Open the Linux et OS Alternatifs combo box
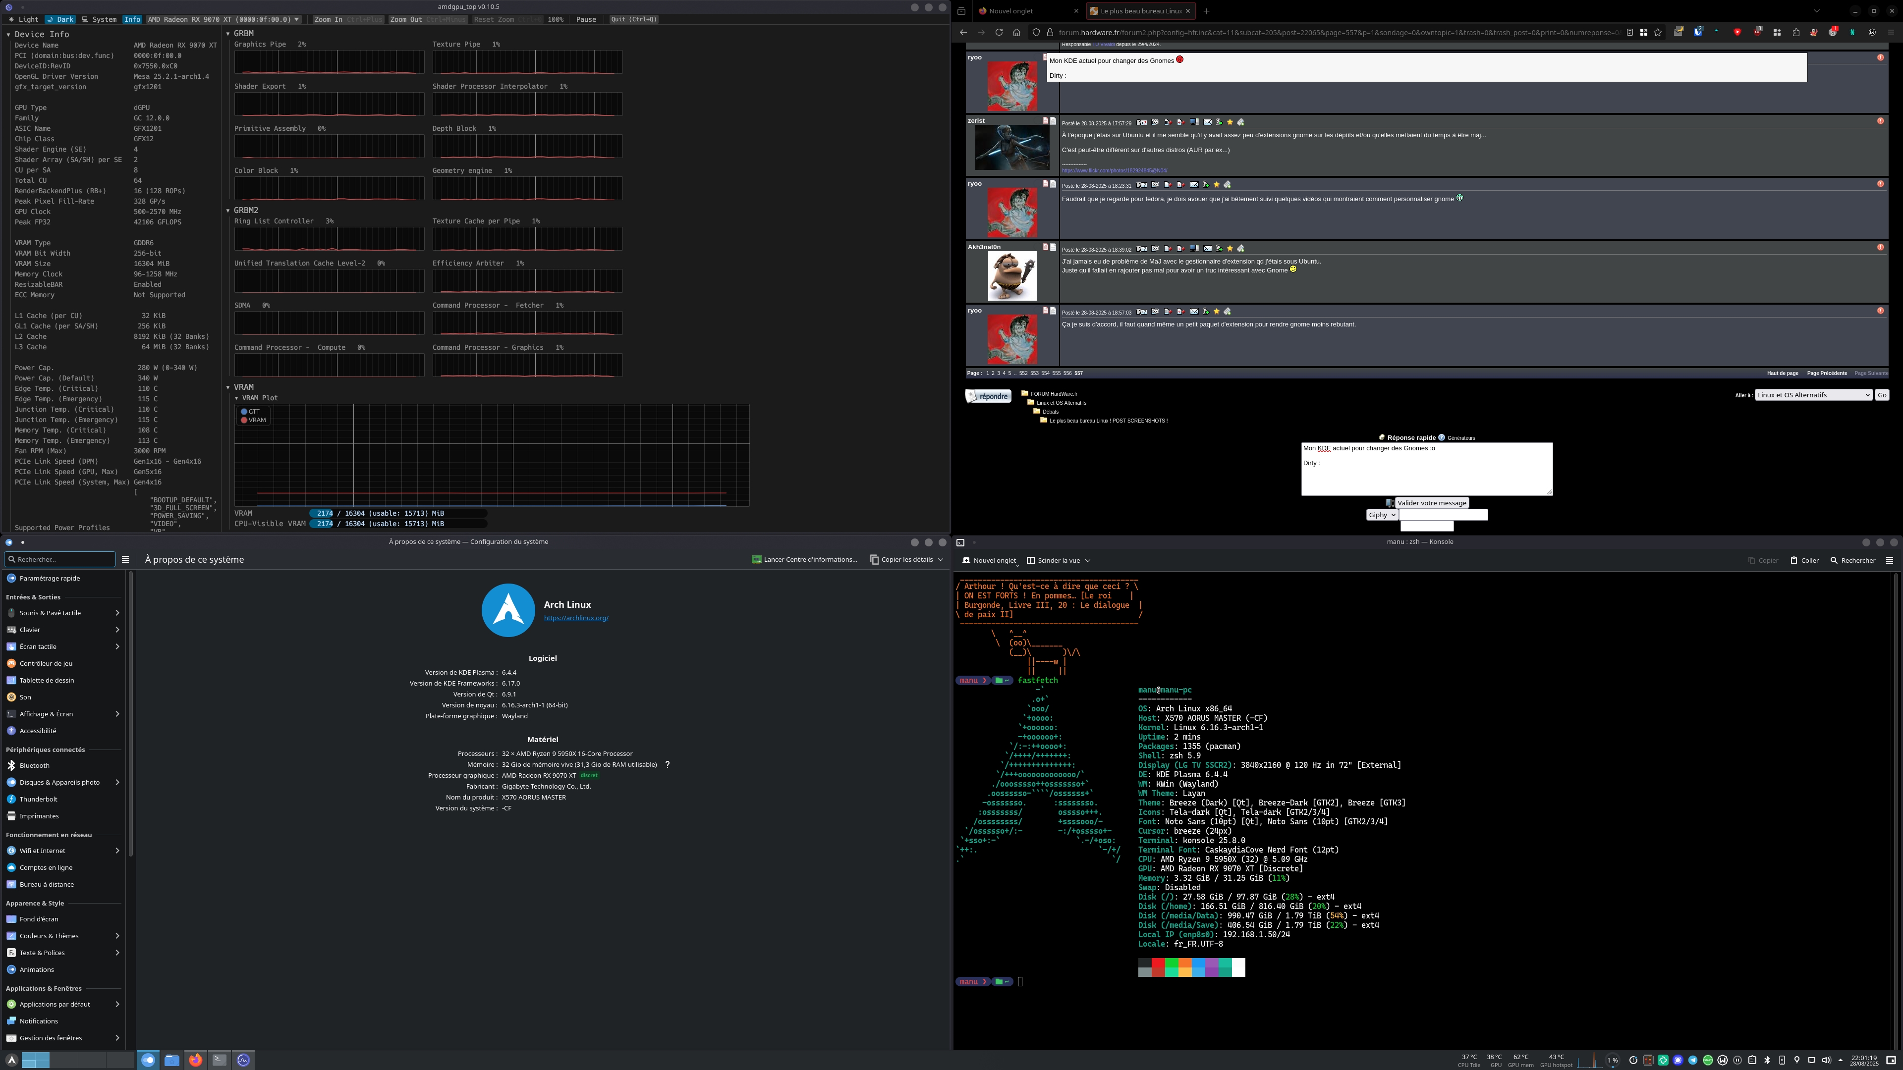 point(1813,395)
